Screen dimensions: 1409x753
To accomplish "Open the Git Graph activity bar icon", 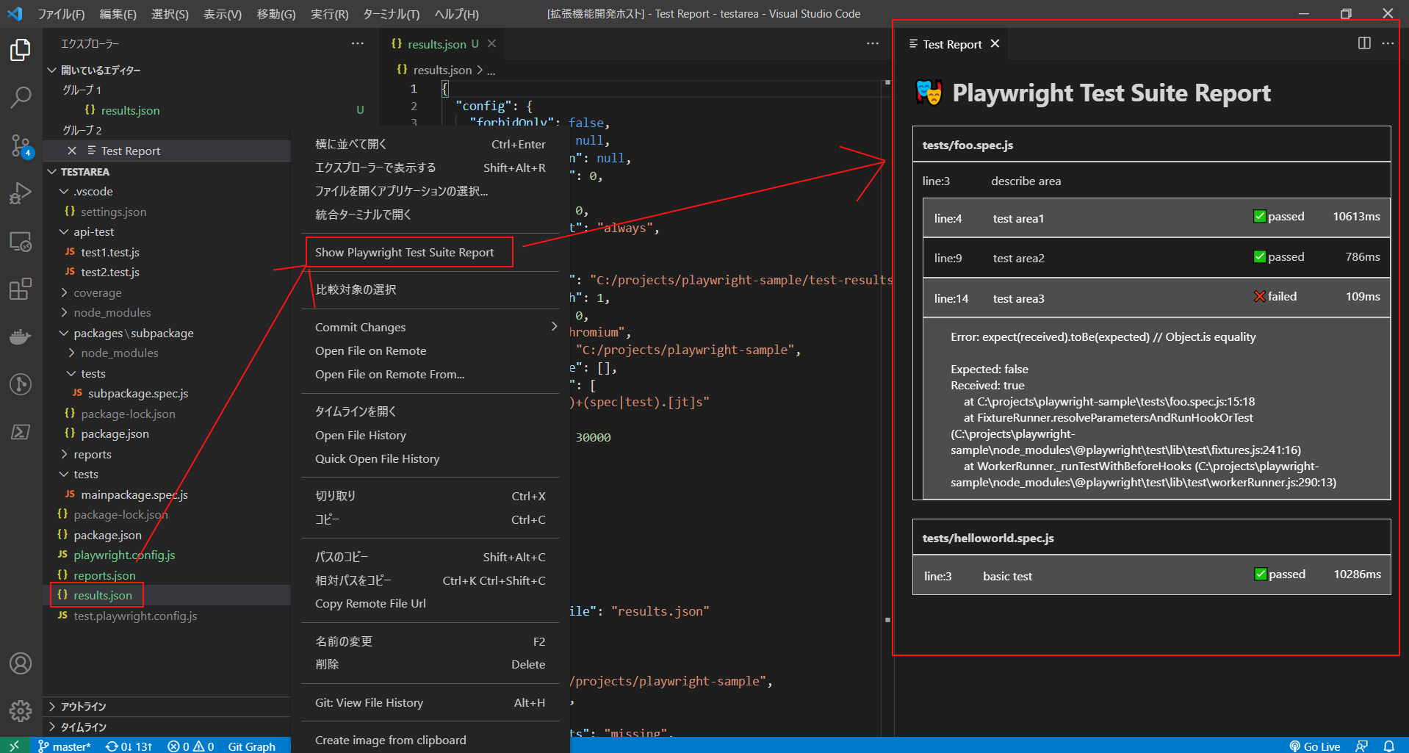I will [x=21, y=384].
